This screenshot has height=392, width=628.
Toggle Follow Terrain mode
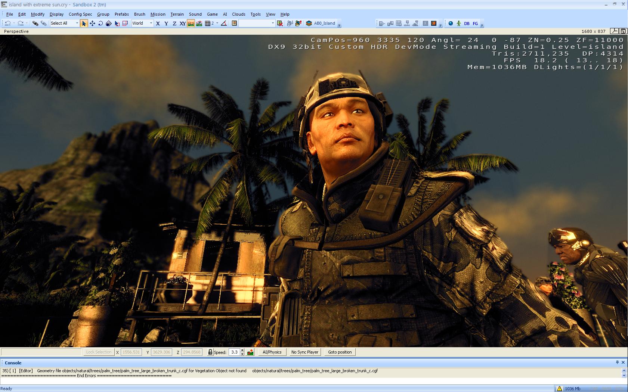[x=191, y=23]
